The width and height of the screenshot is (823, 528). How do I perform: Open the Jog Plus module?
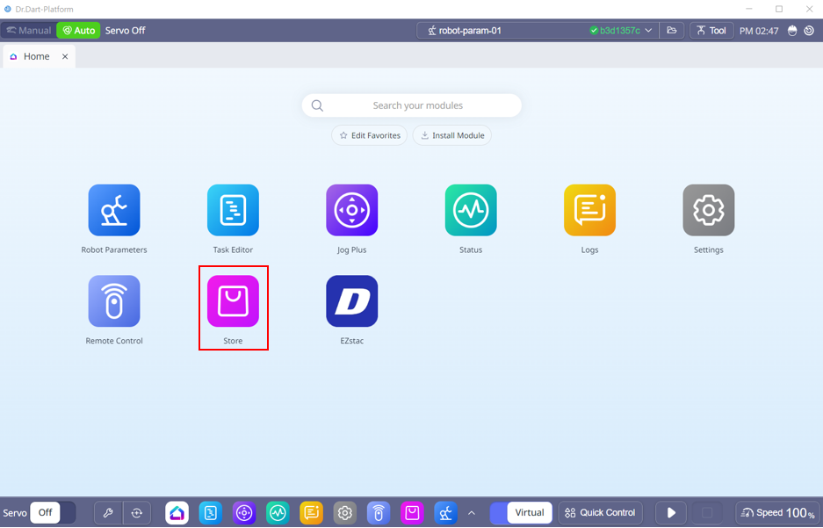351,211
